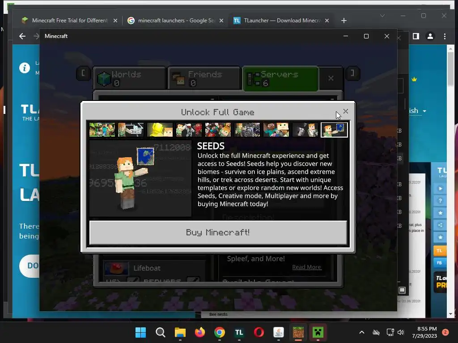
Task: Open TLauncher from the taskbar
Action: [239, 332]
